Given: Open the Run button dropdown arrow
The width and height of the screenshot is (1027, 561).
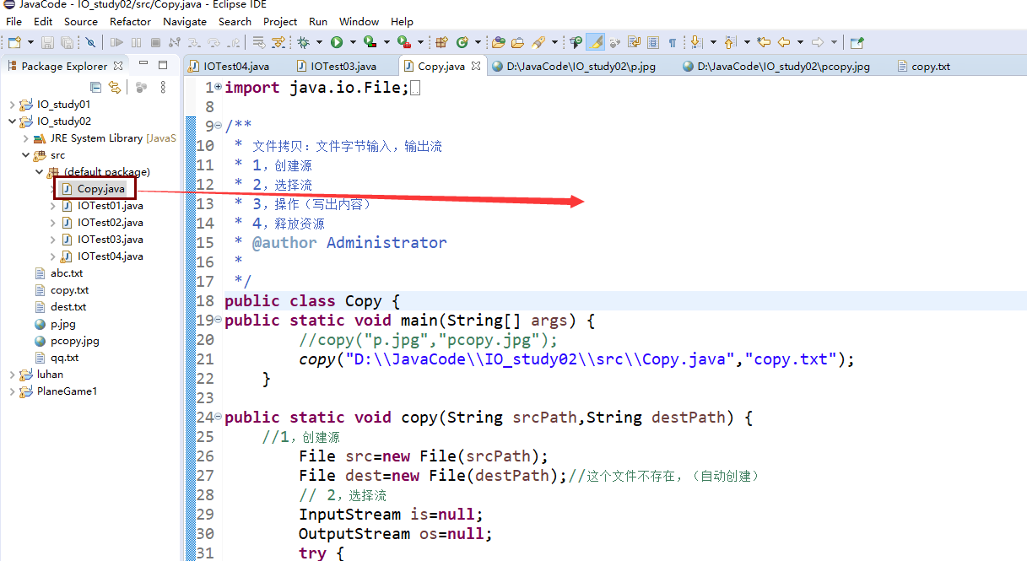Looking at the screenshot, I should click(x=352, y=42).
